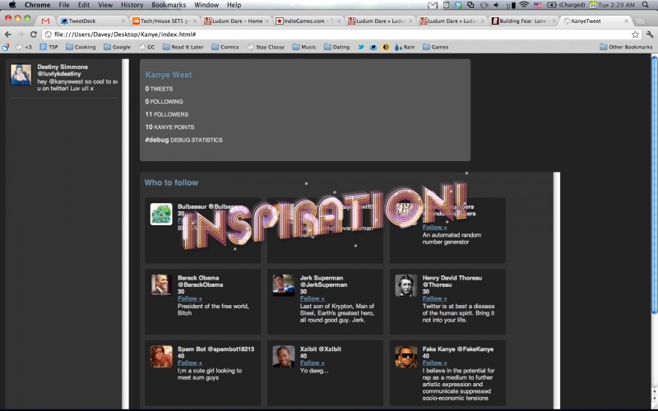Bookmark this page with the star icon
This screenshot has height=411, width=658.
[x=635, y=35]
